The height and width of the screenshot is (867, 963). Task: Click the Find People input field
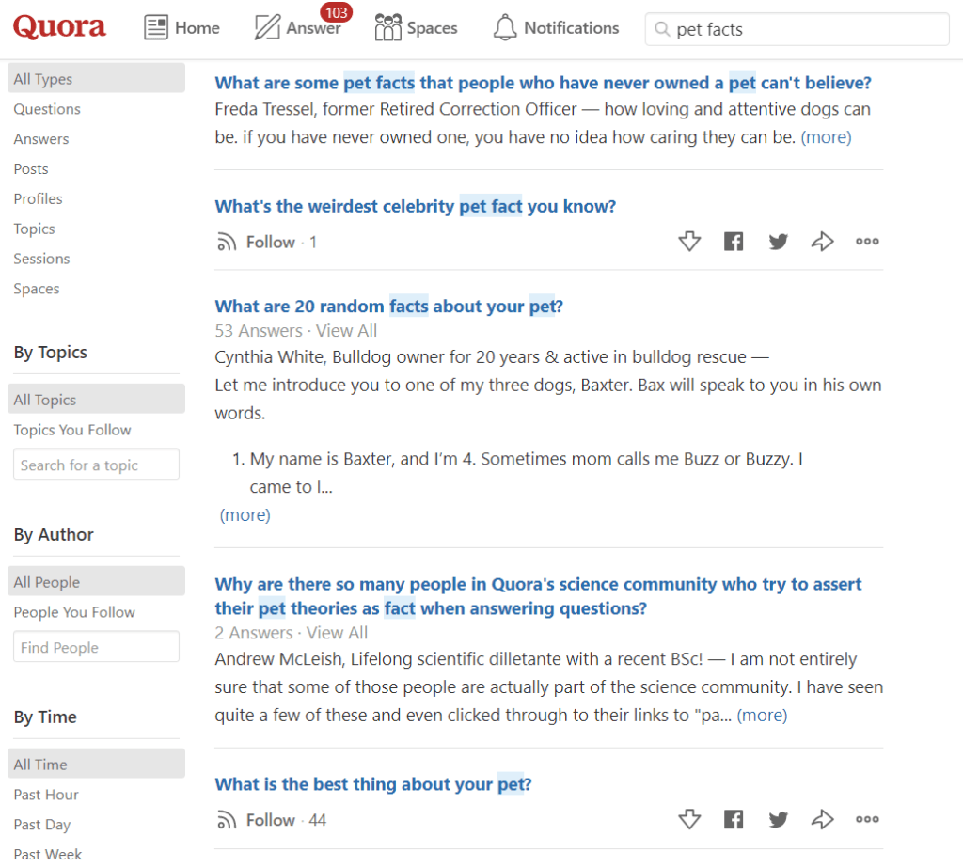click(96, 647)
